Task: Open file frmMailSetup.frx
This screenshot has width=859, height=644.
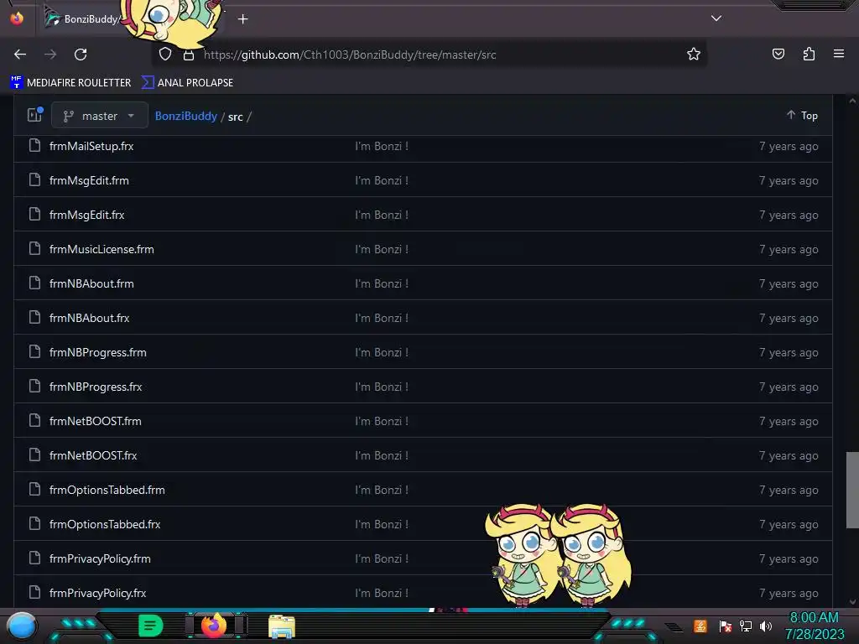Action: pyautogui.click(x=91, y=146)
